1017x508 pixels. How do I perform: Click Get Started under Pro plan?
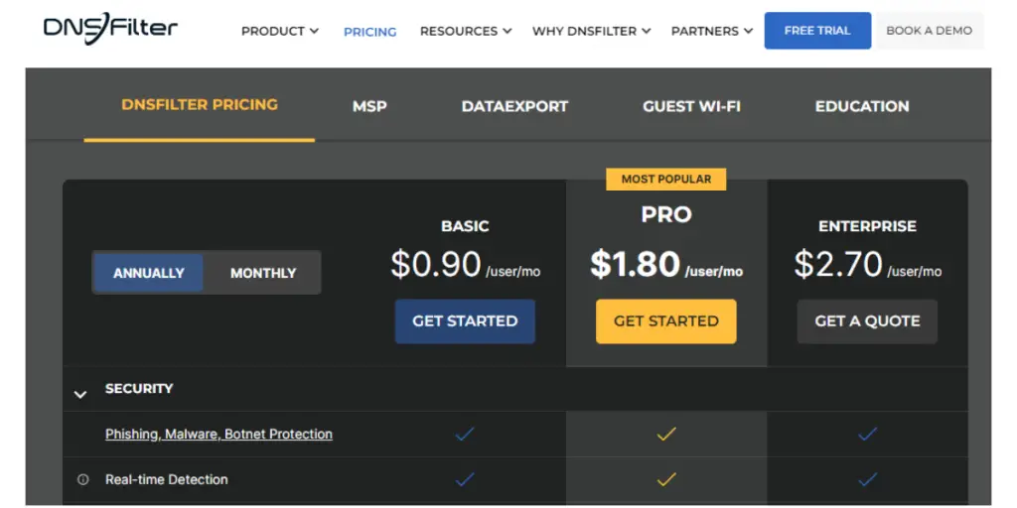(x=665, y=321)
